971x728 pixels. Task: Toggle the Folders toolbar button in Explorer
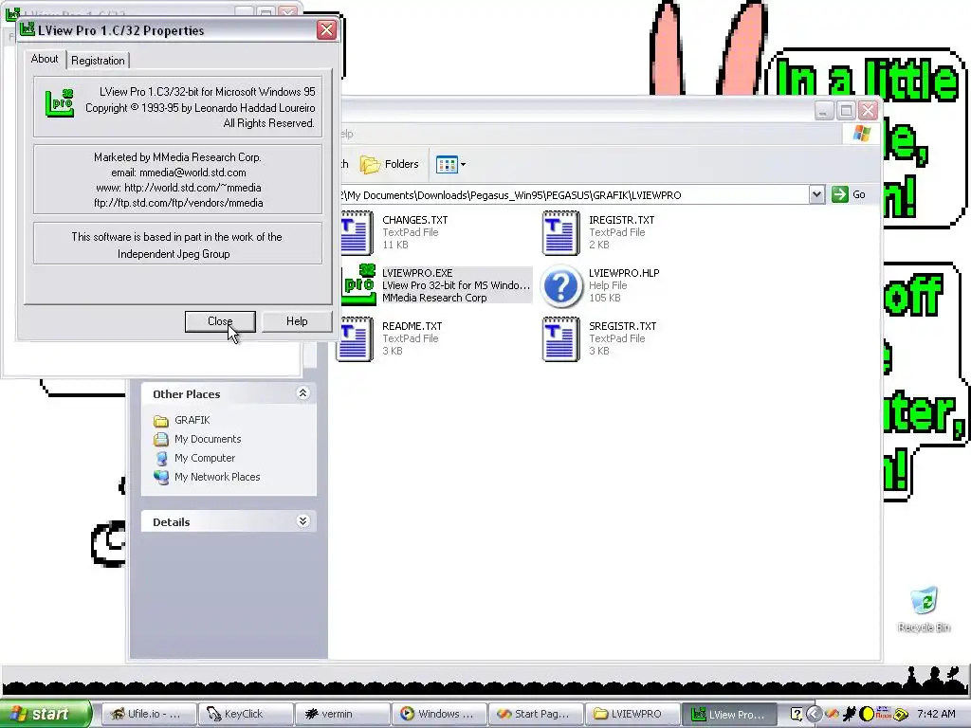click(x=390, y=164)
